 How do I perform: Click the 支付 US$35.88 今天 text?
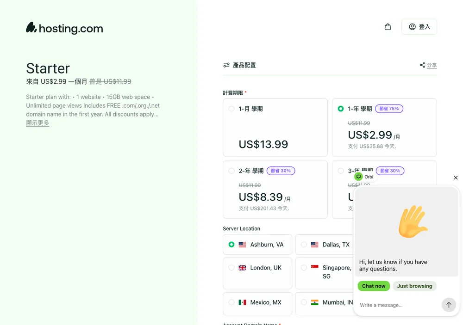372,146
